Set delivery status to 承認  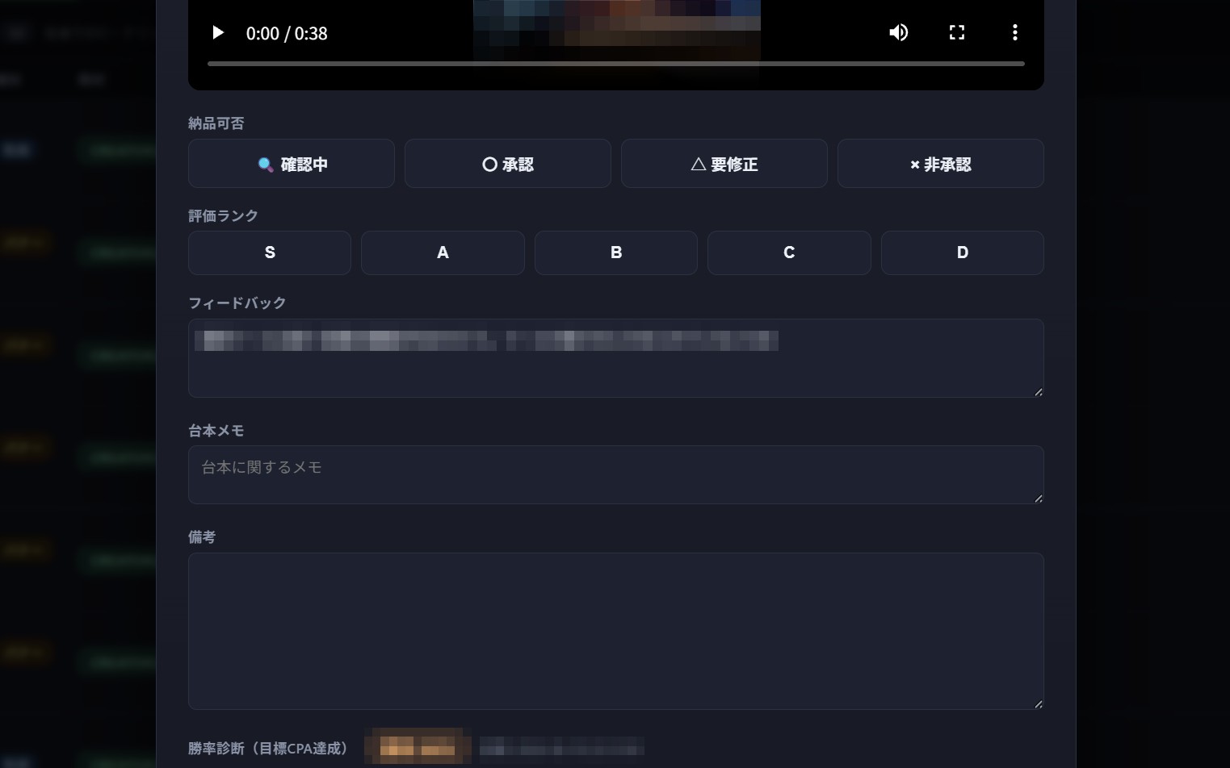pos(508,164)
